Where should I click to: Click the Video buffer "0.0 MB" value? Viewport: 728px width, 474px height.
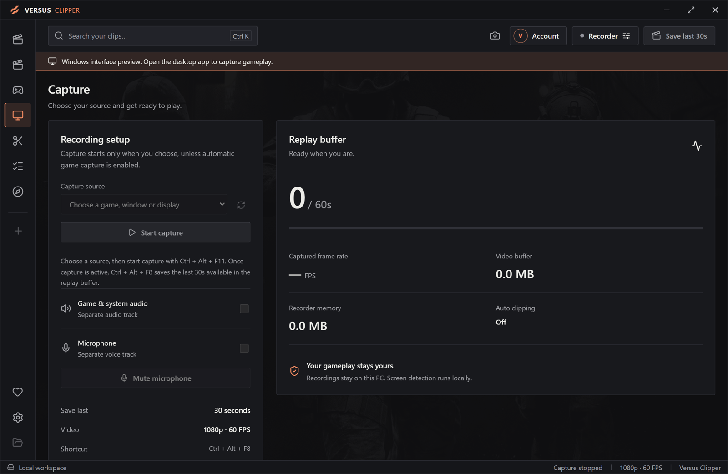tap(515, 274)
